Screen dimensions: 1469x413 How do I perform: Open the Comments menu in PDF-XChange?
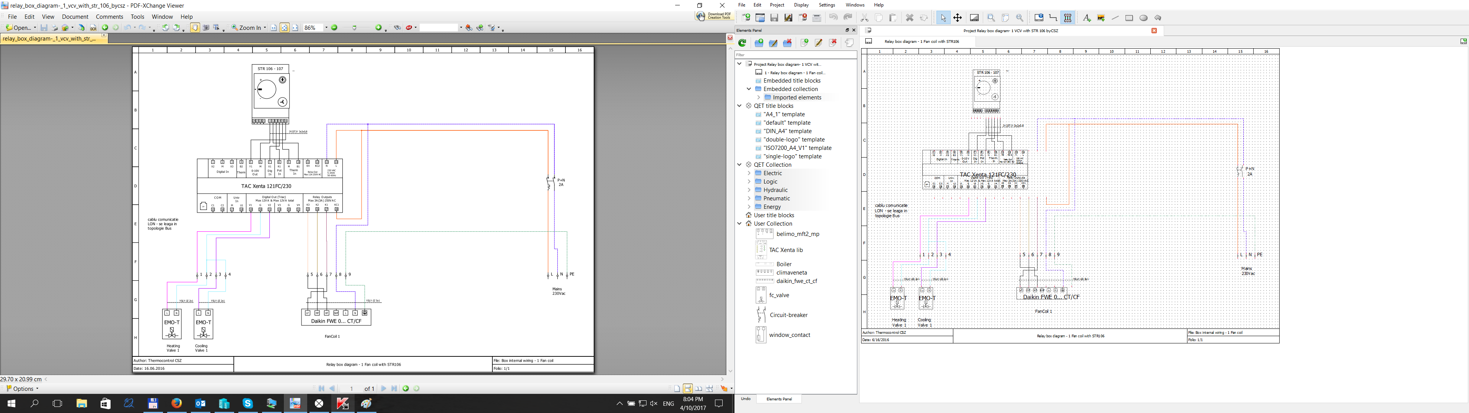(109, 16)
